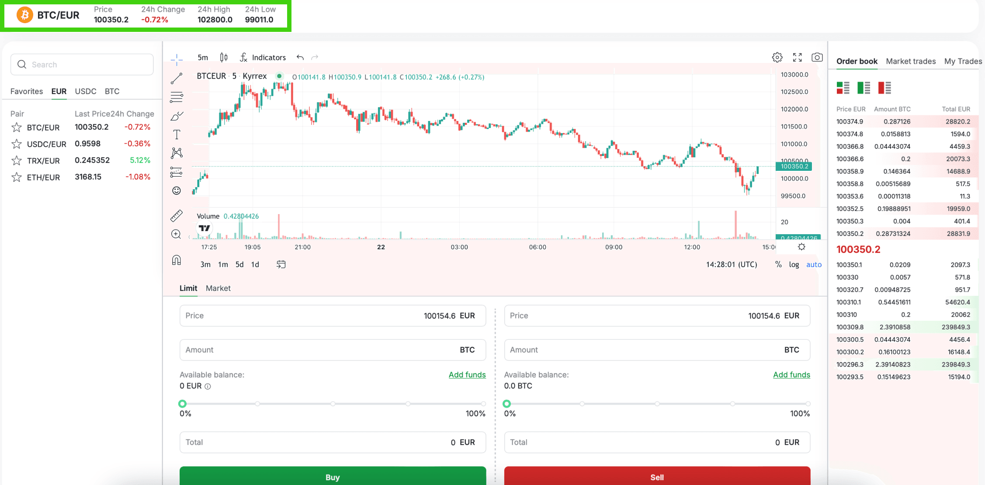Open the forecasting and measurement tools
This screenshot has width=985, height=485.
coord(177,172)
